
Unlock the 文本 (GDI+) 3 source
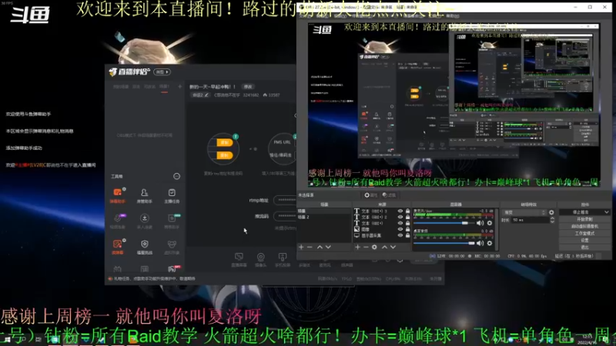(408, 211)
